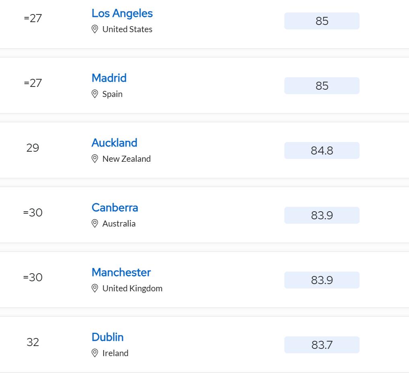Visit the Manchester city link
Viewport: 409px width, 373px height.
click(x=121, y=272)
